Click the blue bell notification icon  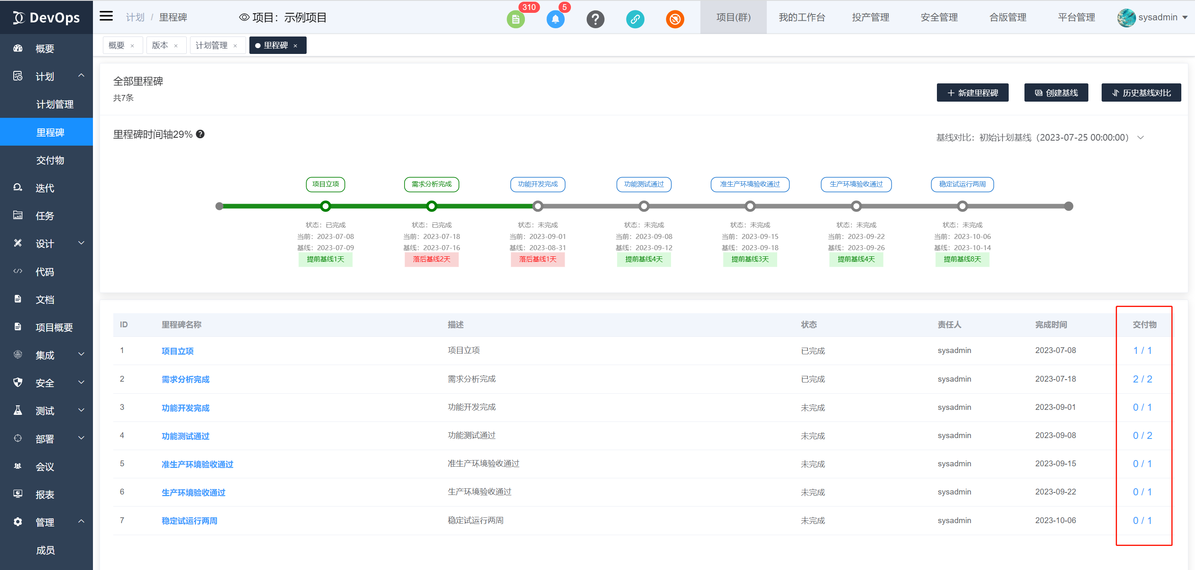click(555, 19)
